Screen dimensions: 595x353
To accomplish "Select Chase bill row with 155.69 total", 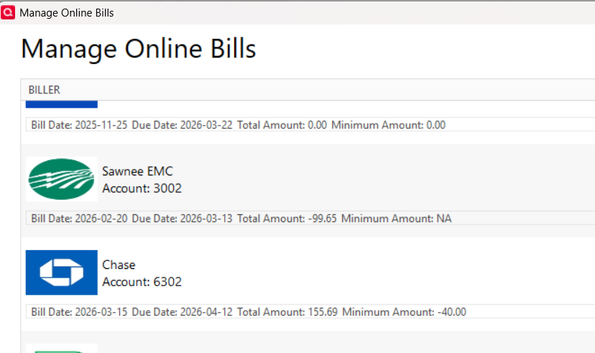I will [310, 311].
